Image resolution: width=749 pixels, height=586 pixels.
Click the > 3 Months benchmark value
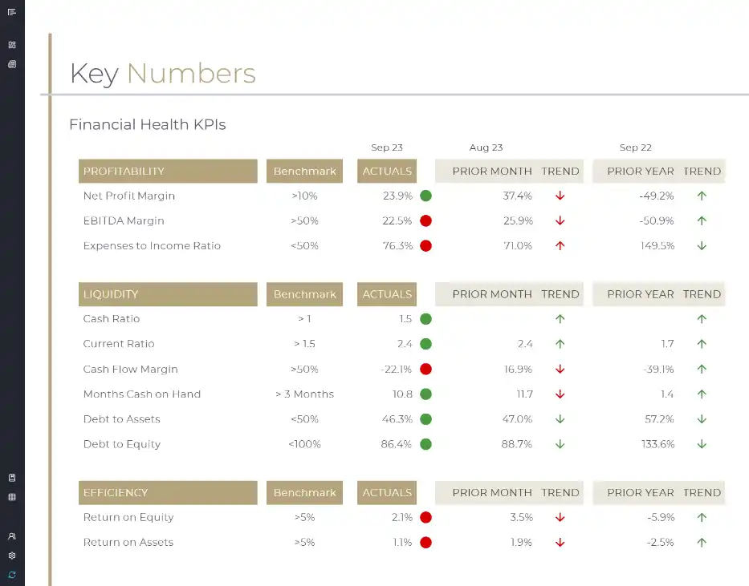(304, 394)
